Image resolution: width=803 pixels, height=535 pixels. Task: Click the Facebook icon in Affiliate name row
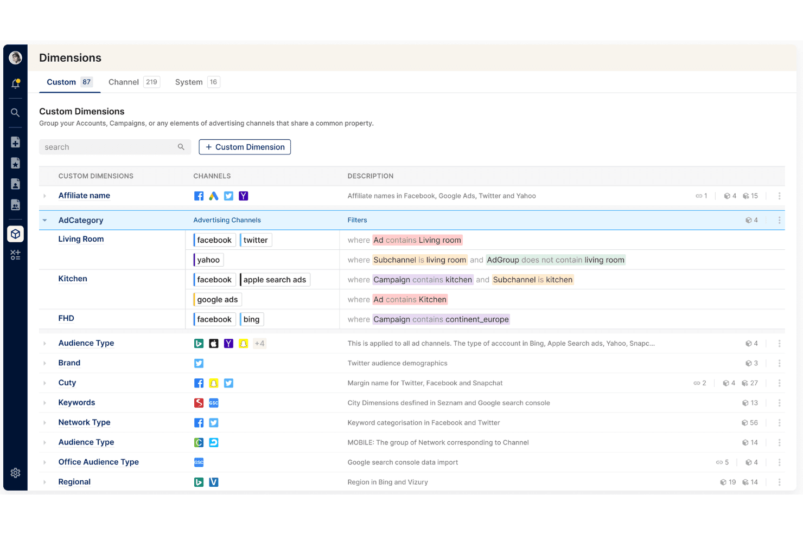tap(199, 196)
